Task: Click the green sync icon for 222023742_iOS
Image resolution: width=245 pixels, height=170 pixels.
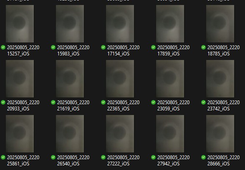Action: tap(203, 102)
